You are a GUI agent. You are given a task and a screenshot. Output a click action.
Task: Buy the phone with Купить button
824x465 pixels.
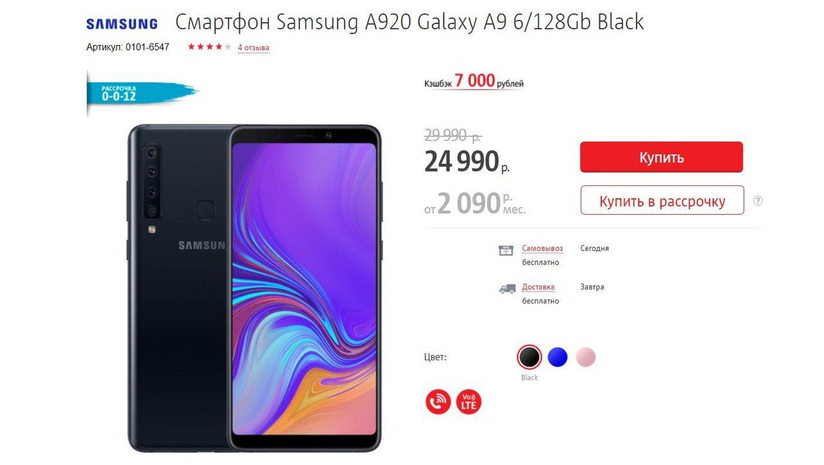[661, 158]
